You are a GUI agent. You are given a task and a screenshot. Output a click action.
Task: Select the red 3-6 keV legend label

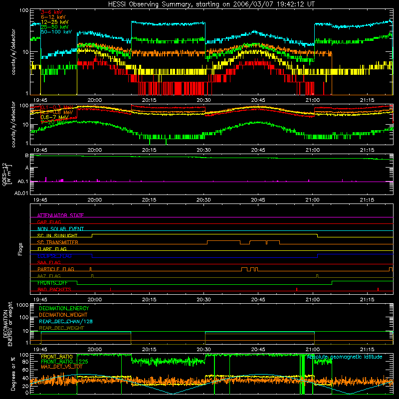point(52,12)
